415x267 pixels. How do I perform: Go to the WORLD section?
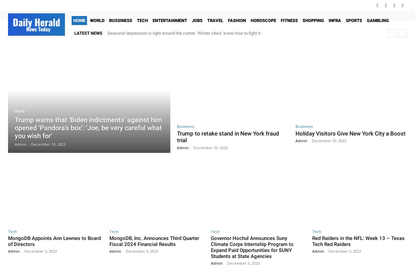pos(97,20)
